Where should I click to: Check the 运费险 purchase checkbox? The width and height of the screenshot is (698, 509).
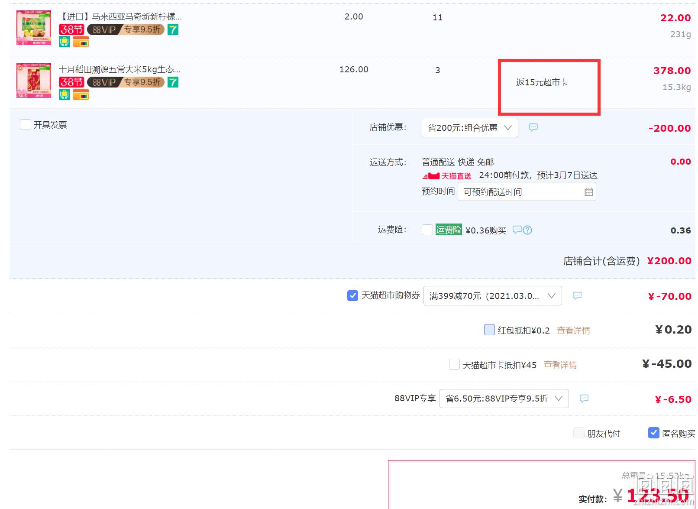(x=427, y=230)
